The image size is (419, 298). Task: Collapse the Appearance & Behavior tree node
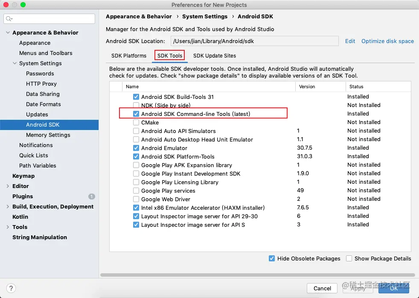tap(8, 32)
